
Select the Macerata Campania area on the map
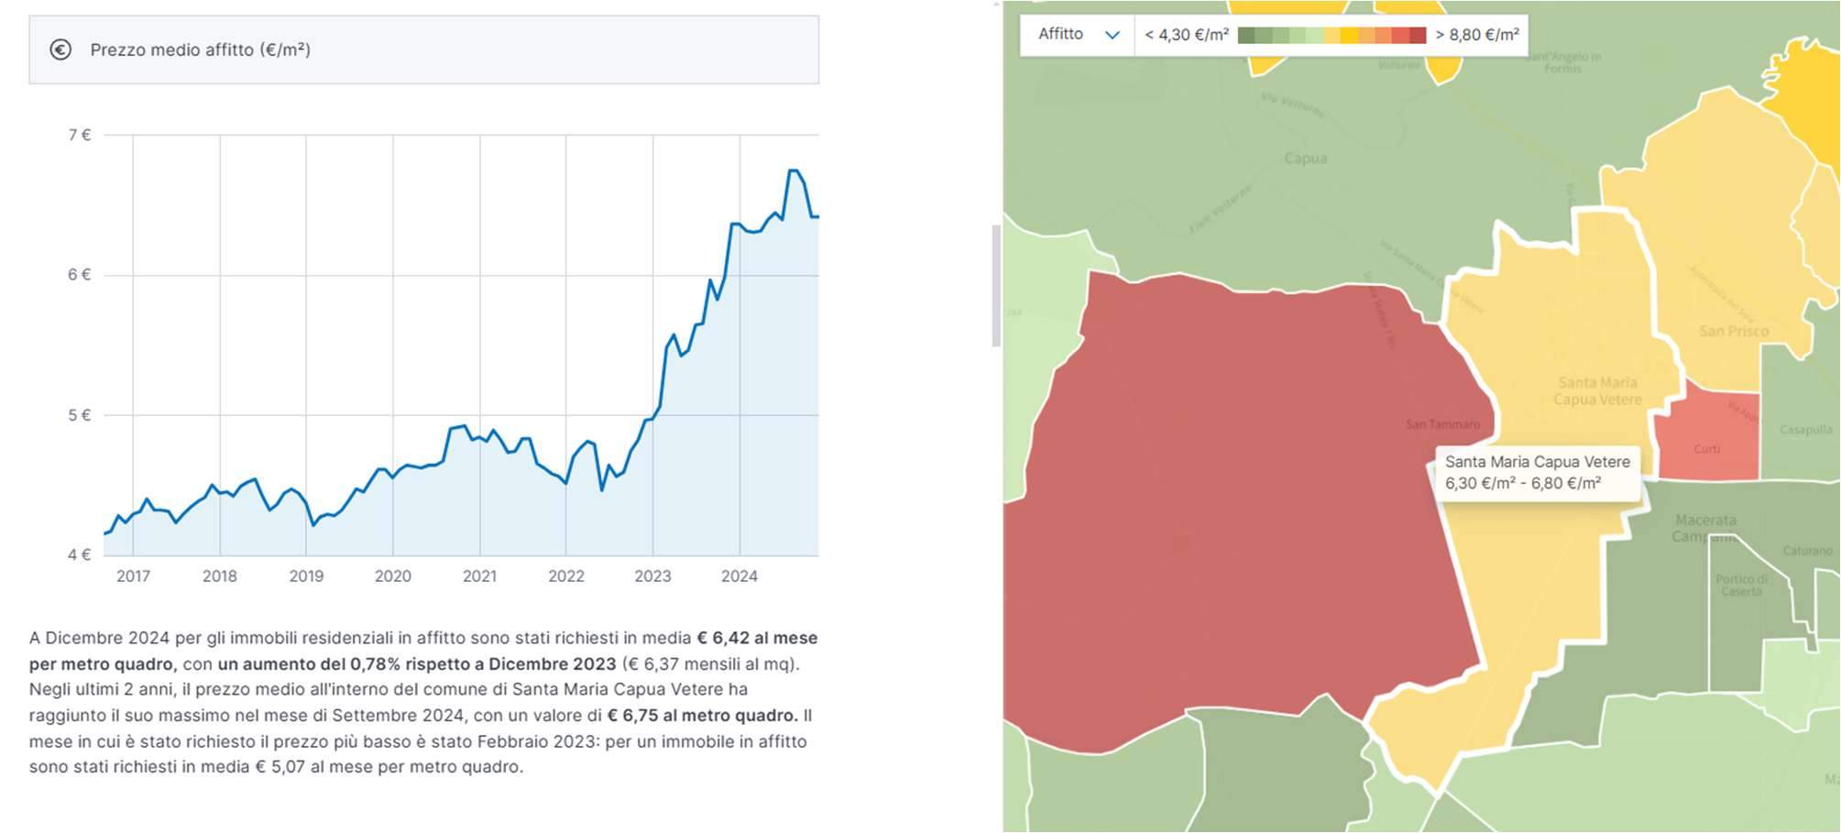coord(1704,528)
